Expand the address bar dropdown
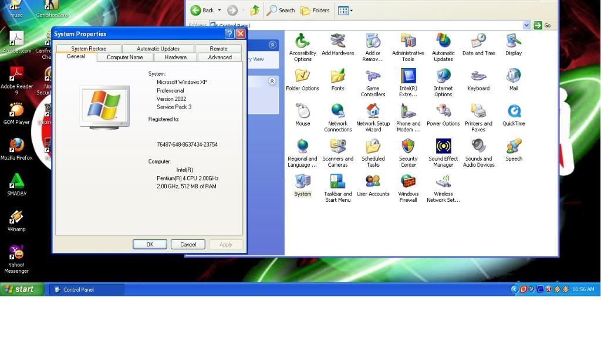Image resolution: width=601 pixels, height=338 pixels. coord(526,25)
